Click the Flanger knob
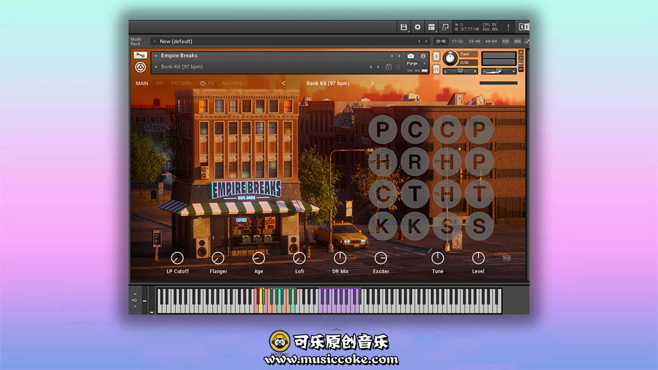The image size is (658, 370). pos(218,258)
